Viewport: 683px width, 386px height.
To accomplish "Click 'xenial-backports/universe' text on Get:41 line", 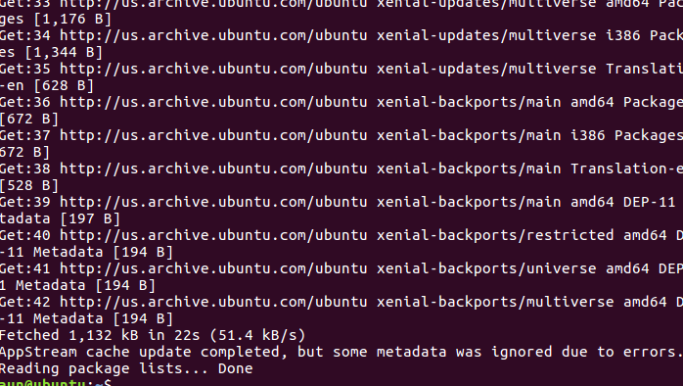I will [486, 268].
